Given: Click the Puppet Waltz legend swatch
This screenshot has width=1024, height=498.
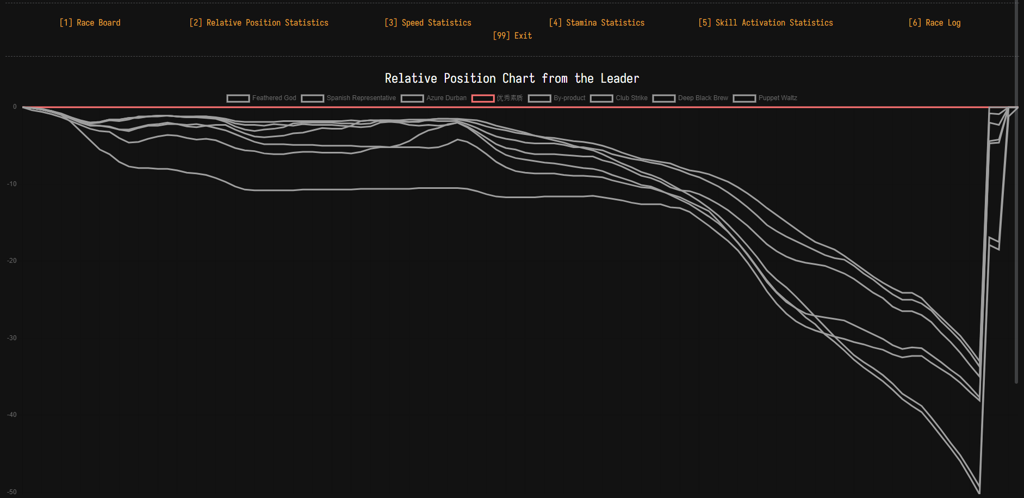Looking at the screenshot, I should [744, 98].
